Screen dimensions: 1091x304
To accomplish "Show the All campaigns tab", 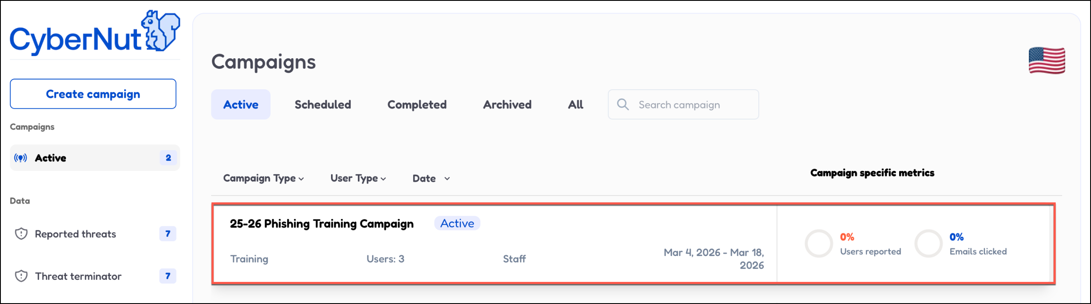I will click(575, 105).
